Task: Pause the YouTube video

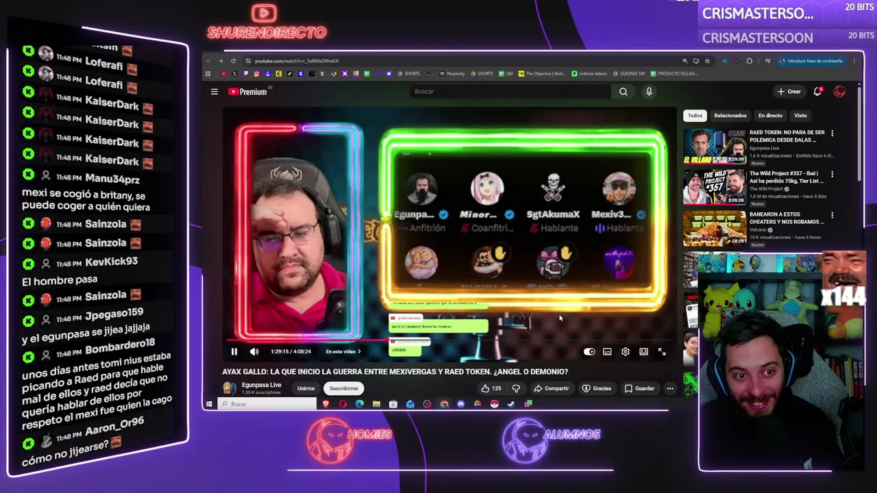Action: point(234,351)
